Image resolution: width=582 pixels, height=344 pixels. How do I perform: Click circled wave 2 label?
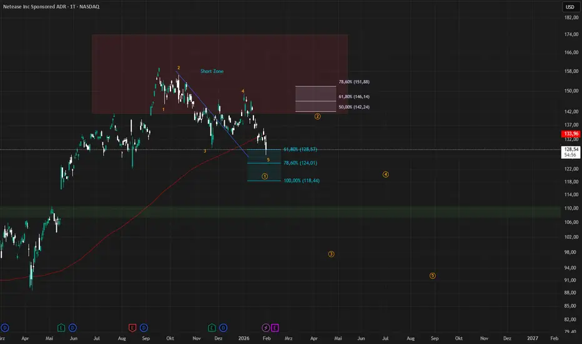click(318, 116)
